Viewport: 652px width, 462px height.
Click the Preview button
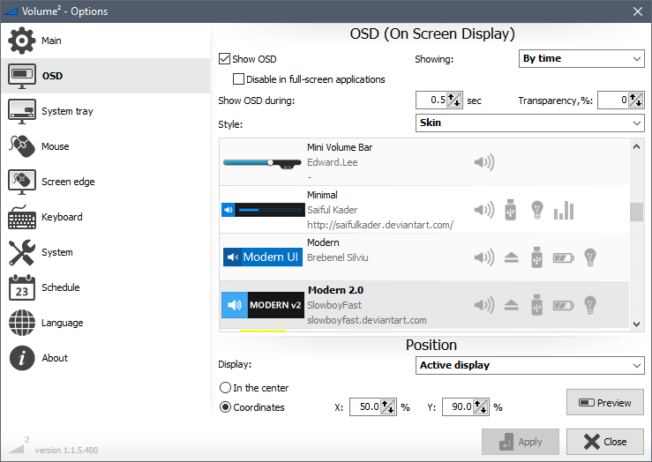pyautogui.click(x=604, y=403)
